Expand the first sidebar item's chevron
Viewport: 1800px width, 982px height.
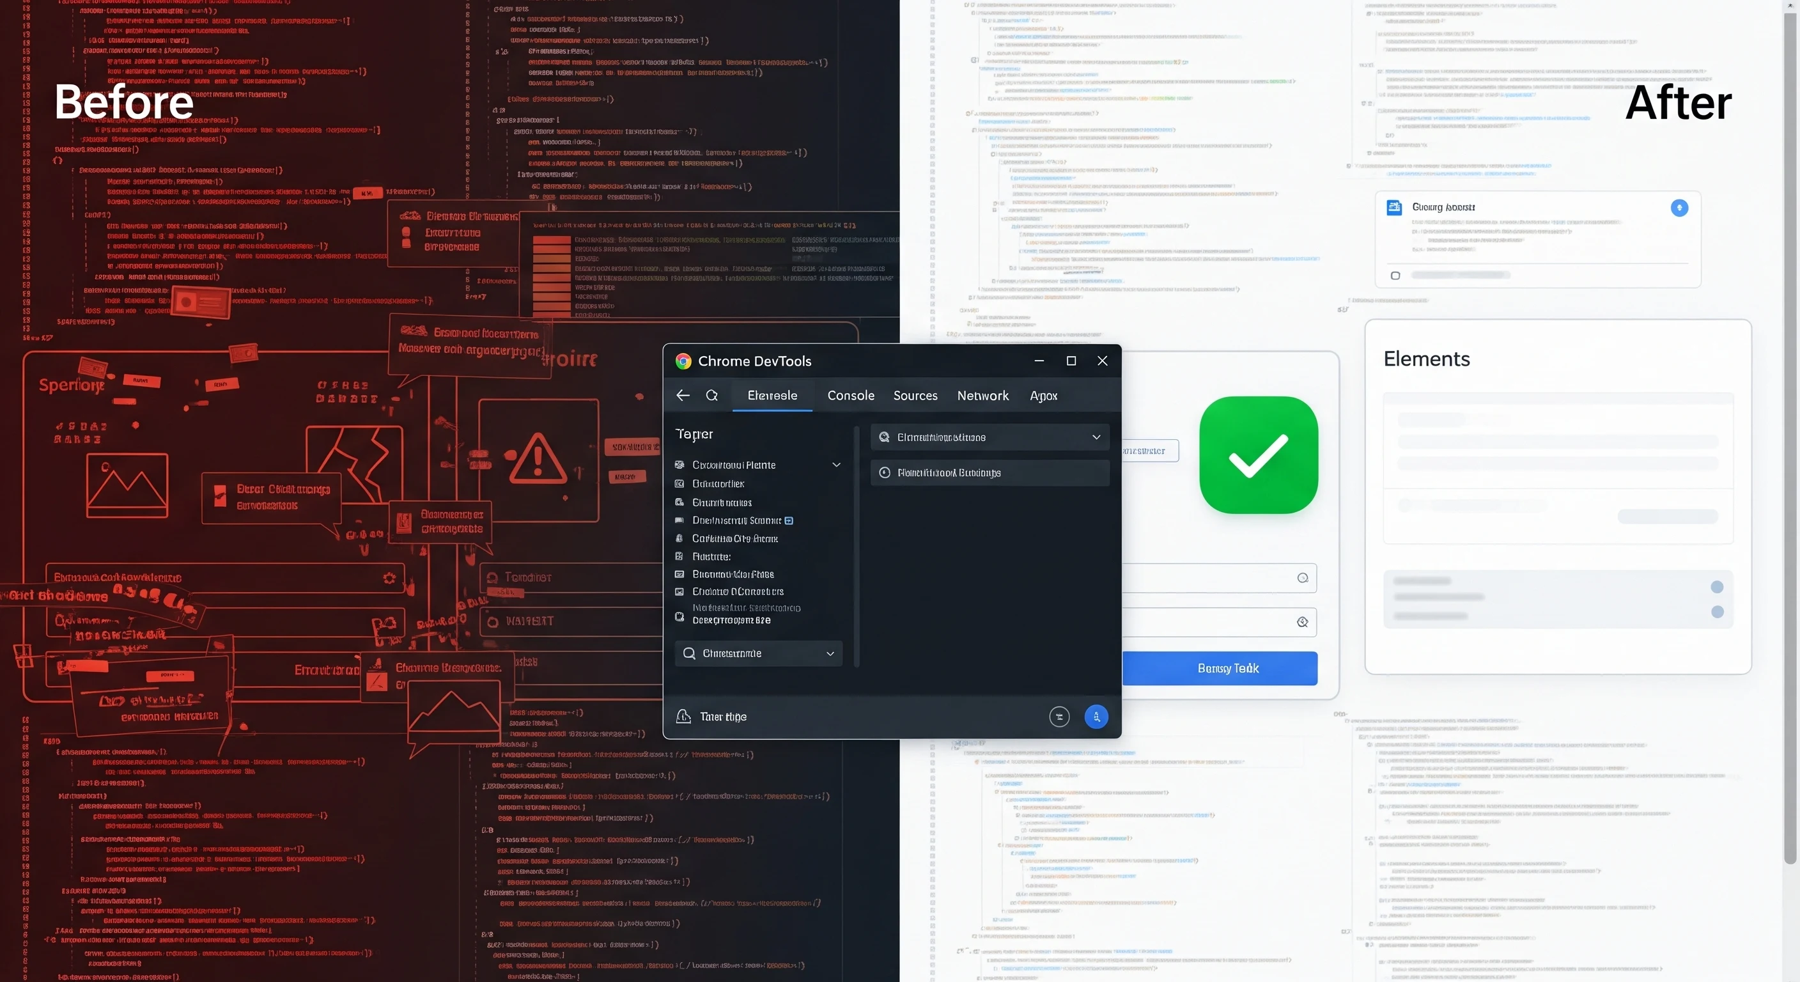coord(835,464)
